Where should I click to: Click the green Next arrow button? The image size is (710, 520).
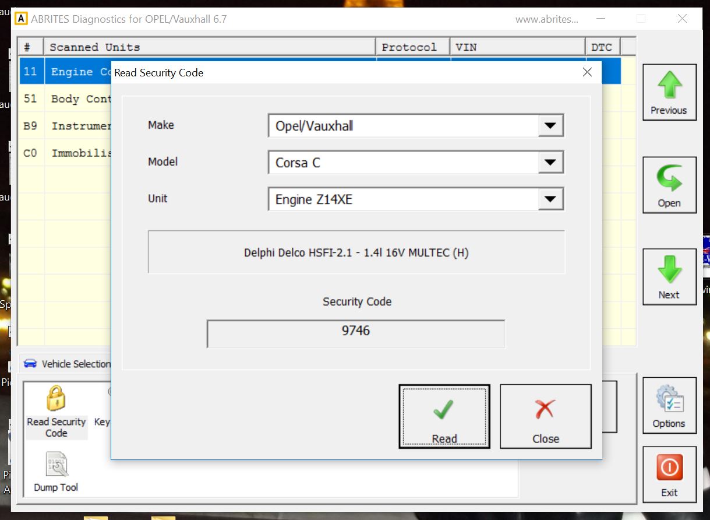[x=669, y=277]
